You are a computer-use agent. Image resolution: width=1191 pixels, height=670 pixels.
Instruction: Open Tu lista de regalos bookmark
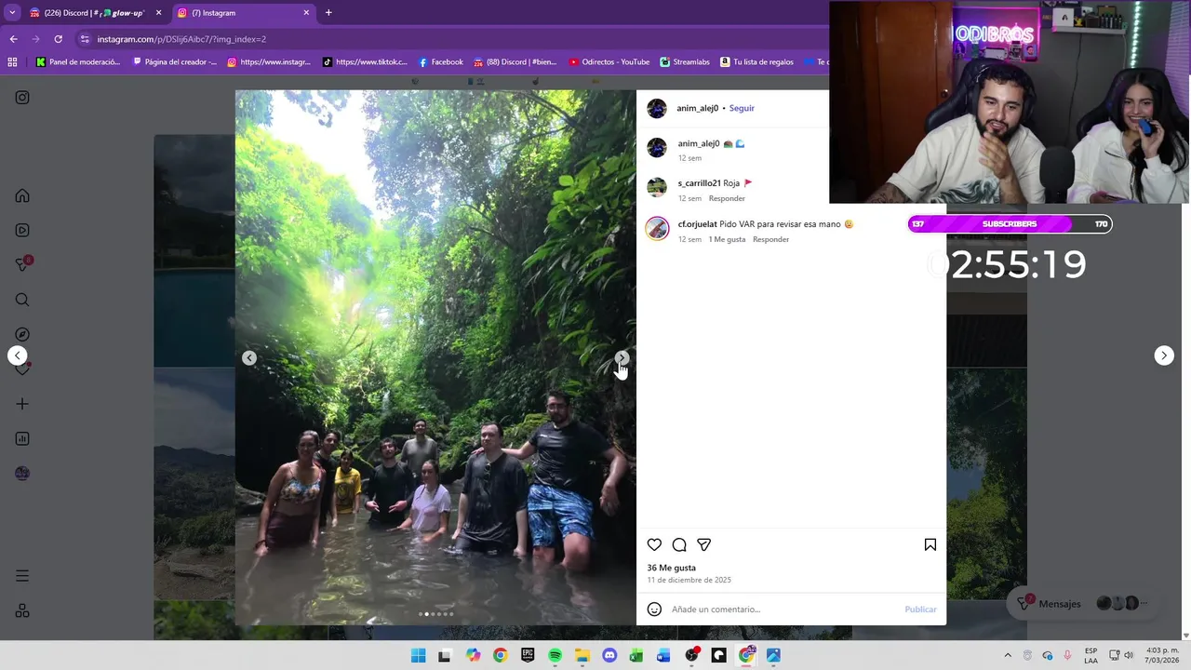756,62
